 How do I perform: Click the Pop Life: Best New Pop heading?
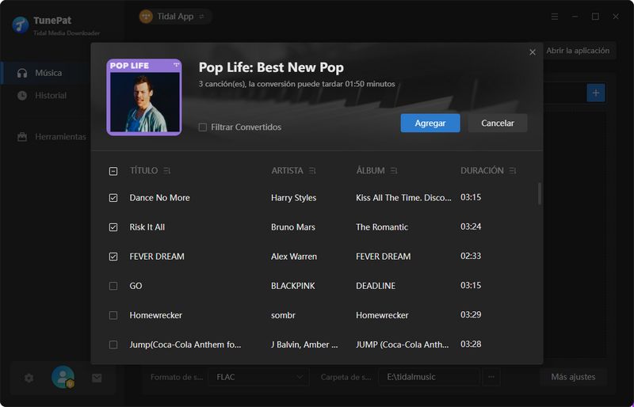point(271,67)
